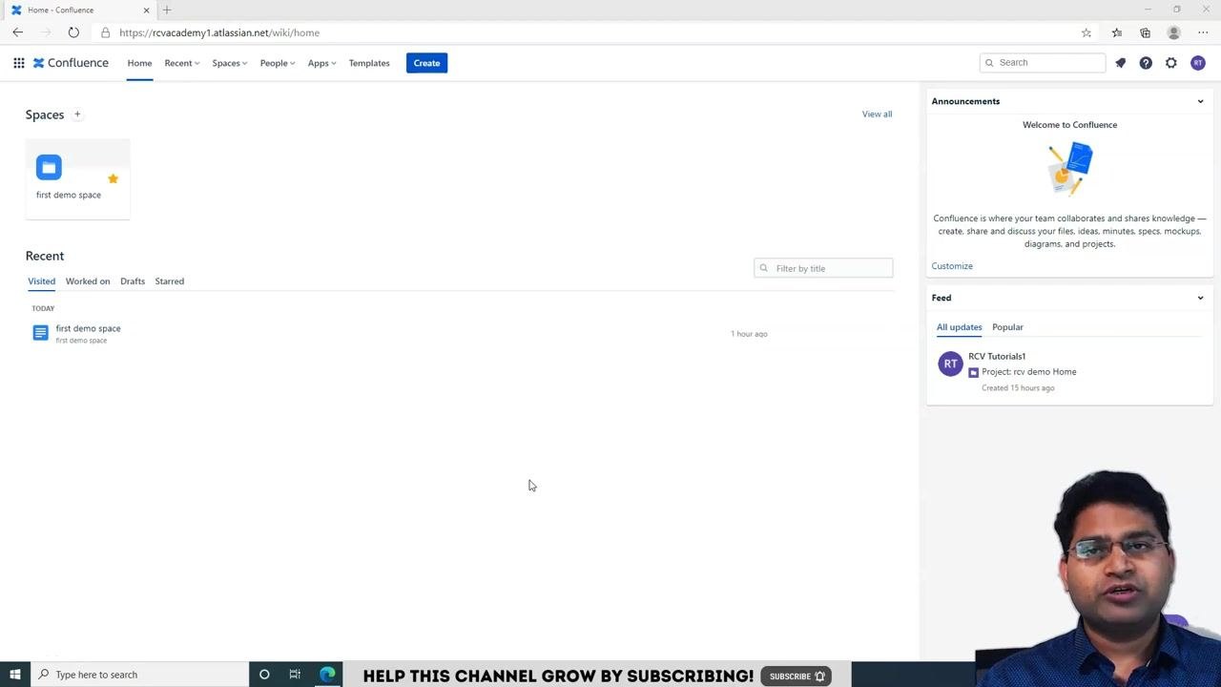Click the RT avatar in the Feed
This screenshot has width=1221, height=687.
click(x=950, y=364)
